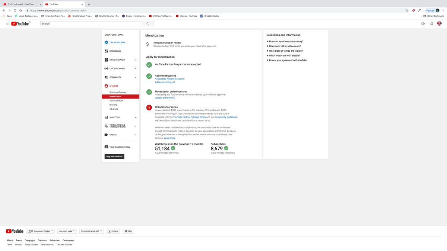
Task: Bookmark this page with the star icon
Action: pos(406,10)
